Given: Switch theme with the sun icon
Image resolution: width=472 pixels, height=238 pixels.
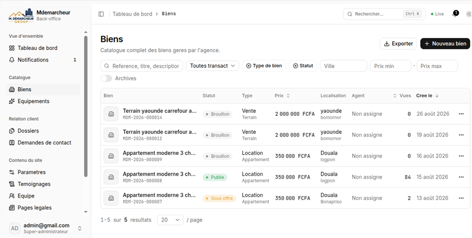Looking at the screenshot, I should pyautogui.click(x=468, y=14).
